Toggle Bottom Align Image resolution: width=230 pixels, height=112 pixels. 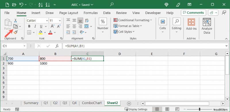coord(80,21)
